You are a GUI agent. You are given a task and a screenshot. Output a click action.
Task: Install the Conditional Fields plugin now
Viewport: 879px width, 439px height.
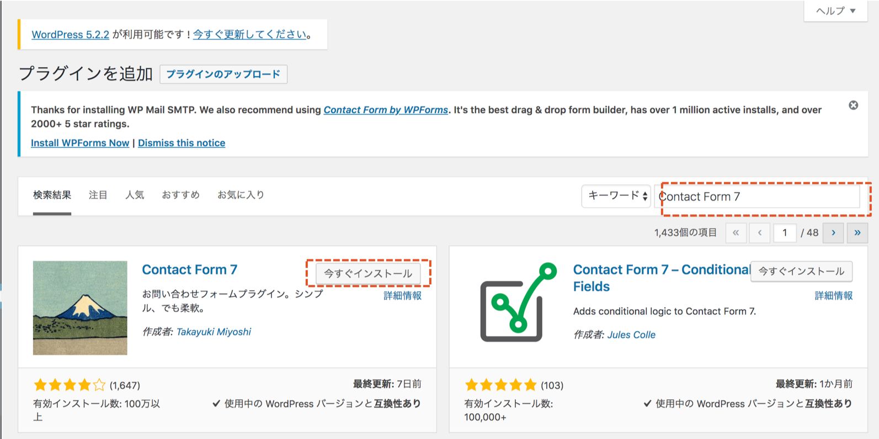coord(801,272)
